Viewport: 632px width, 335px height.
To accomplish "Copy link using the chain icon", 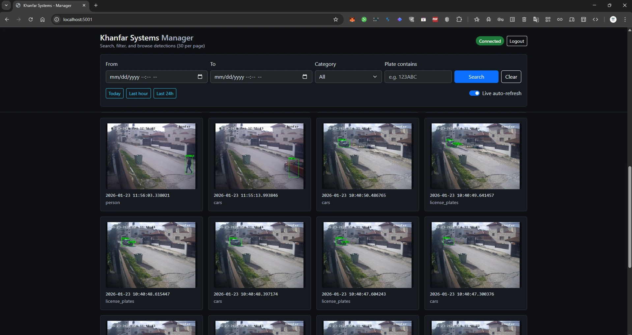I will click(x=560, y=19).
